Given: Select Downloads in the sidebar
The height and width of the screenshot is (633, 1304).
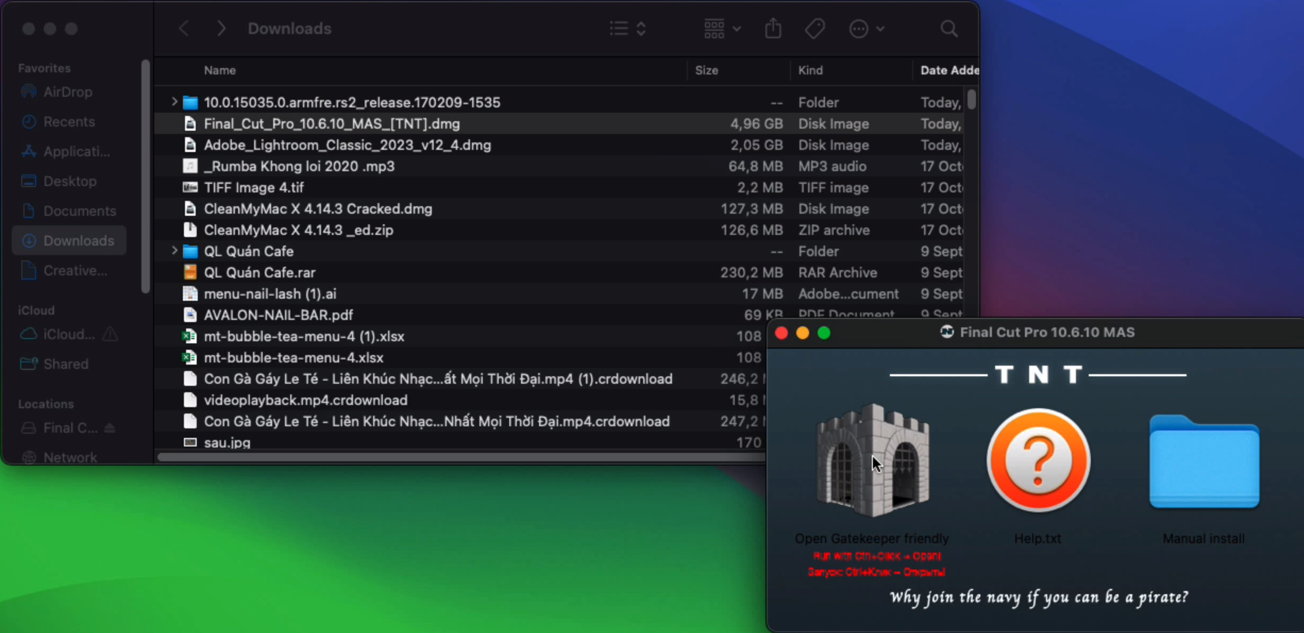Looking at the screenshot, I should pyautogui.click(x=69, y=241).
